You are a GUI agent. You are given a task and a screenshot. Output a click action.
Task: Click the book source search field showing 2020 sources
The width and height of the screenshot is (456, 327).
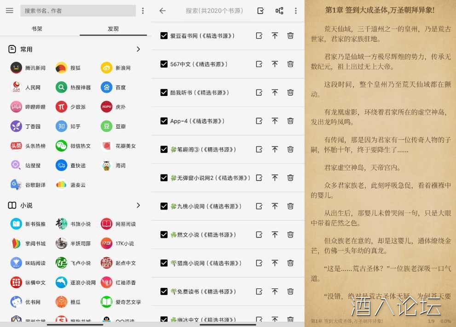[x=214, y=11]
